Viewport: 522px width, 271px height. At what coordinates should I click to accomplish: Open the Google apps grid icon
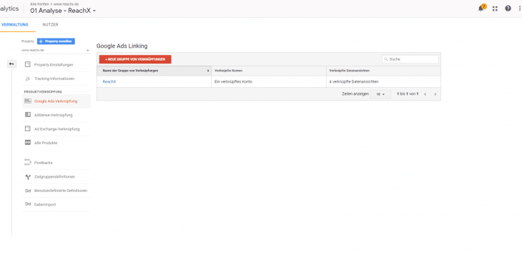(x=495, y=9)
